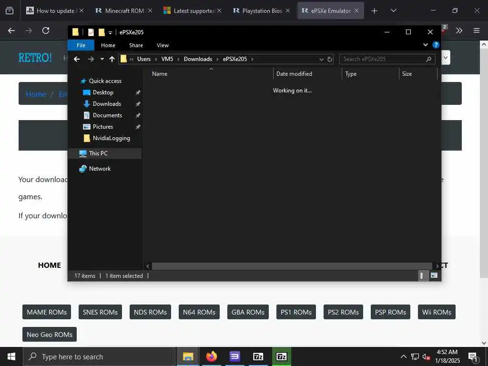
Task: Open Pictures in navigation pane
Action: click(x=103, y=127)
